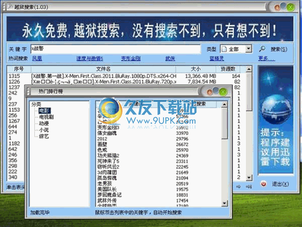The width and height of the screenshot is (302, 227).
Task: Click scroll-up arrow of the results list
Action: click(x=249, y=69)
